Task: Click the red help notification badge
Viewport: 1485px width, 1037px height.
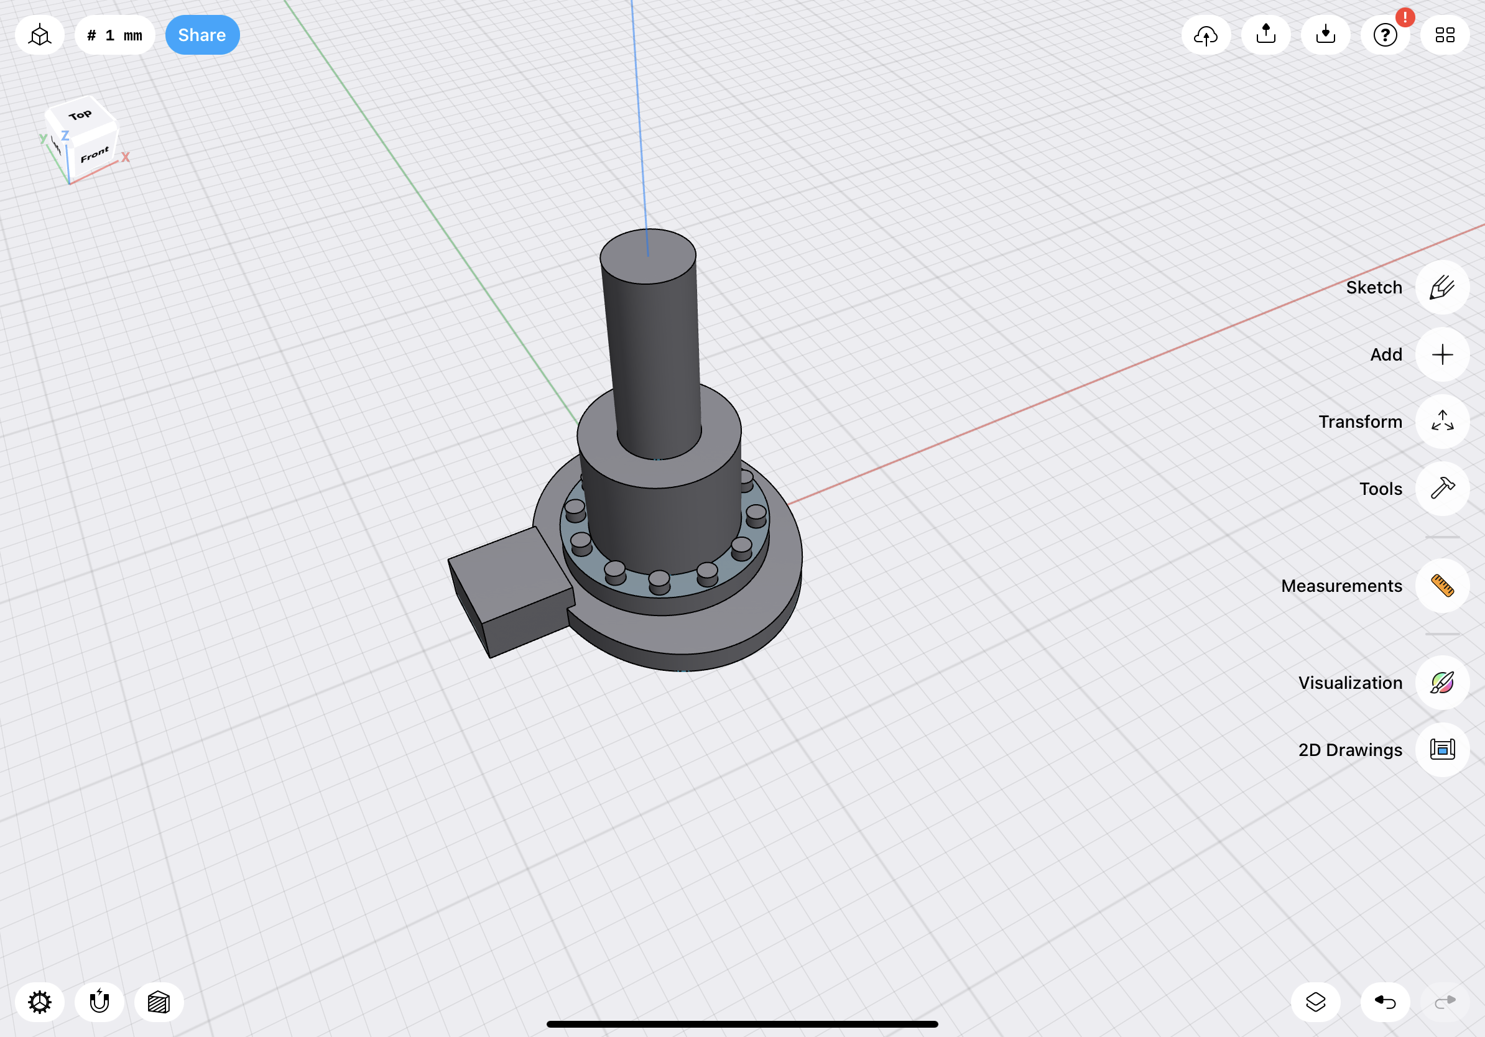Action: [1404, 17]
